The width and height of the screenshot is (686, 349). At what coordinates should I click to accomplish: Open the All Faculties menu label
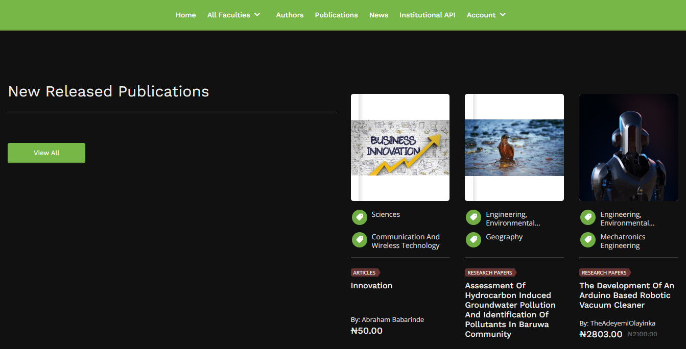[x=228, y=15]
